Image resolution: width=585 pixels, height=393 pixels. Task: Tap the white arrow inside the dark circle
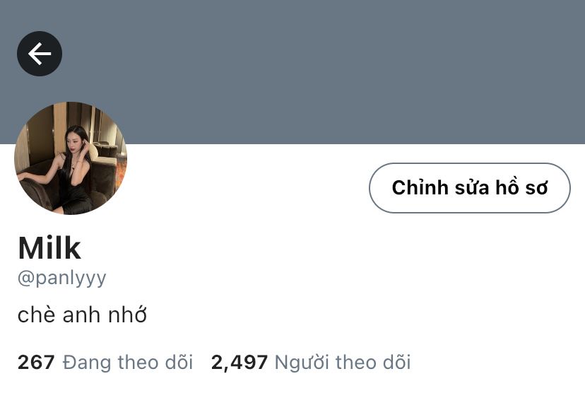pos(40,54)
